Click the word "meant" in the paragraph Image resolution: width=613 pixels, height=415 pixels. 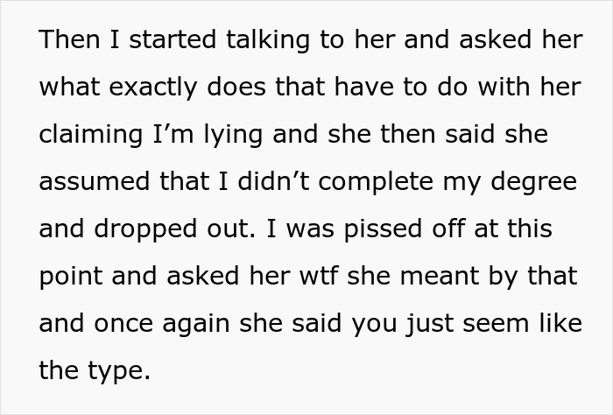[440, 276]
